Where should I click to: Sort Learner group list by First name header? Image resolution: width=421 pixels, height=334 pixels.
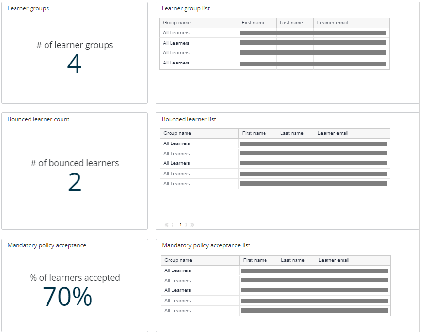tap(253, 23)
